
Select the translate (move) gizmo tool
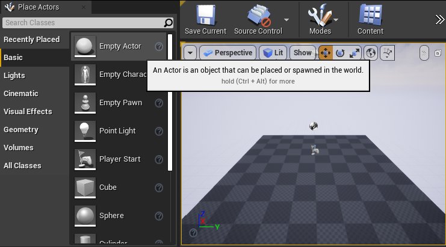click(325, 53)
